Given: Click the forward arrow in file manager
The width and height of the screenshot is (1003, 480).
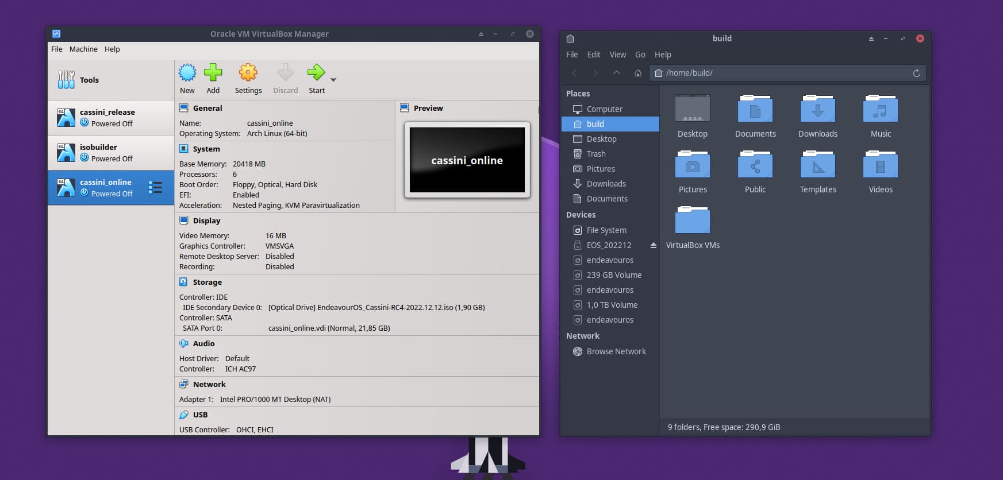Looking at the screenshot, I should coord(595,73).
